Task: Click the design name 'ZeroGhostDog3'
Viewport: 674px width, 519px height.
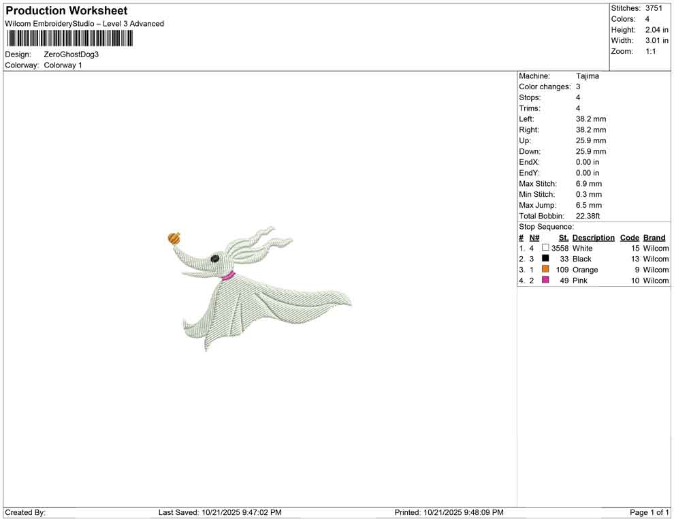Action: click(71, 54)
